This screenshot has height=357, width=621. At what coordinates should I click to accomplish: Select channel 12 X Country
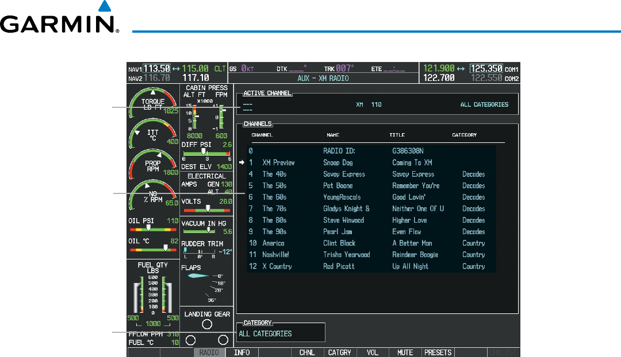point(371,266)
